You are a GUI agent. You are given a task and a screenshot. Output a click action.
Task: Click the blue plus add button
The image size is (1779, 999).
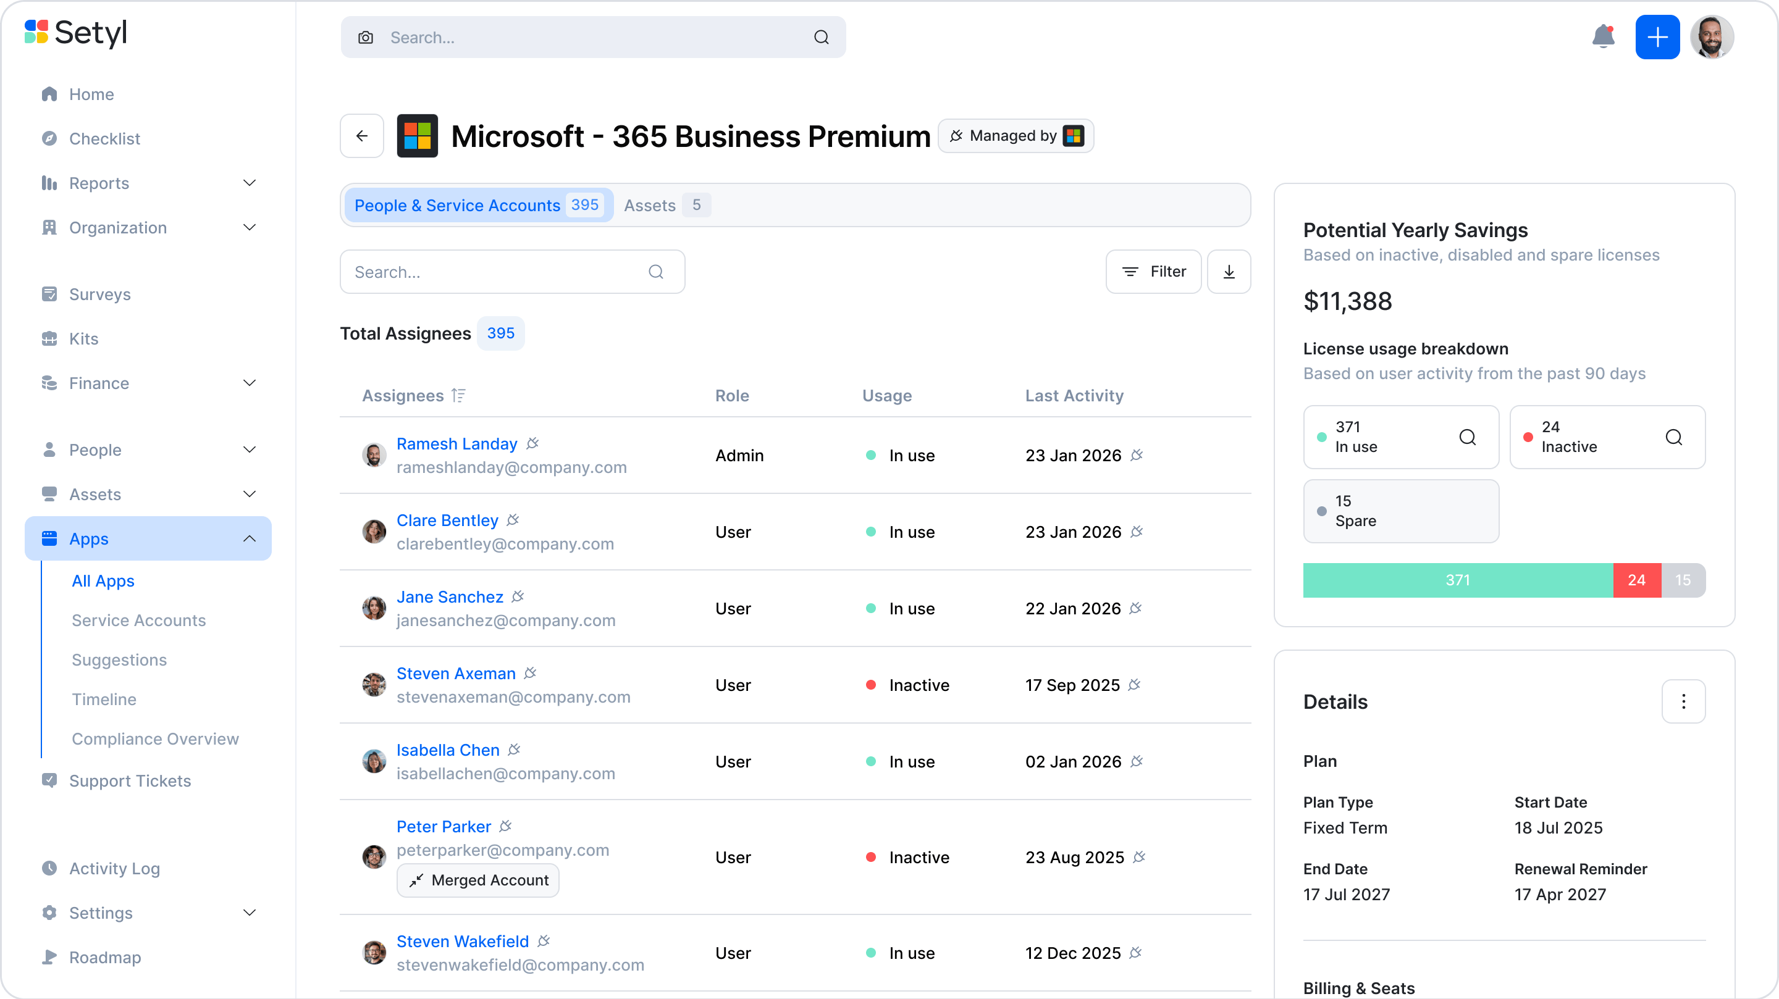(x=1657, y=37)
